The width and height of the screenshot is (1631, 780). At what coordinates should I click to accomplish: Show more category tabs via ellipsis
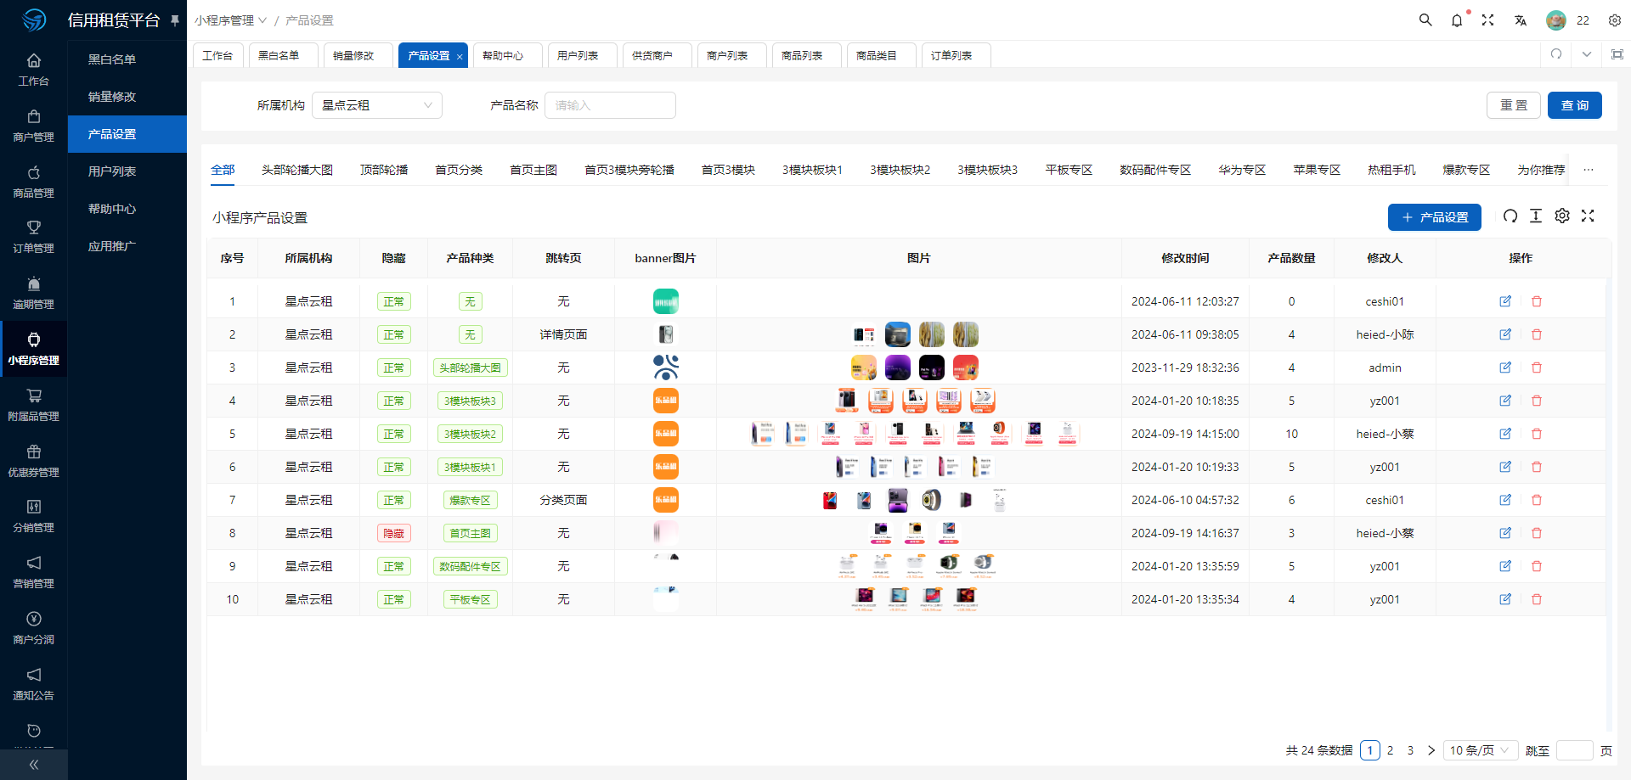1589,170
